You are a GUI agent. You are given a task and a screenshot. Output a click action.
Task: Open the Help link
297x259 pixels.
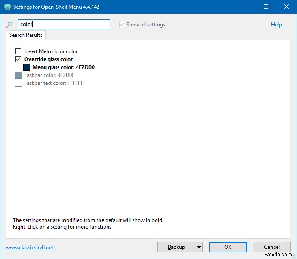click(278, 25)
